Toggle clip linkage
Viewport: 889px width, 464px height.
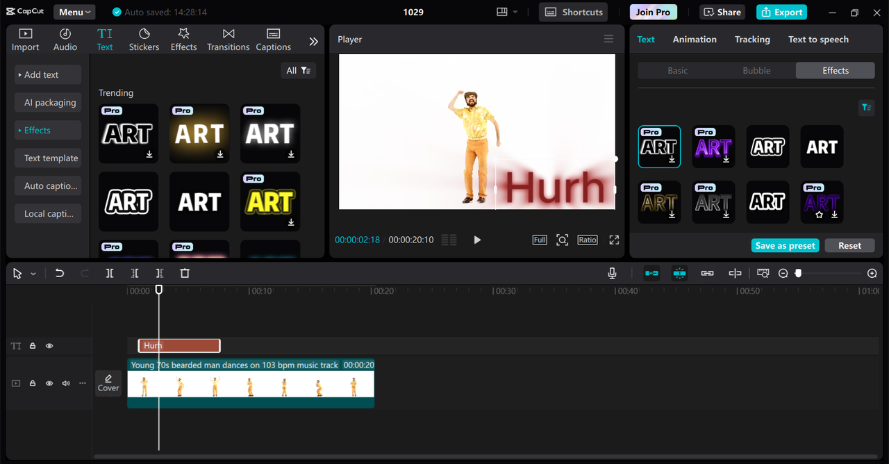point(707,274)
